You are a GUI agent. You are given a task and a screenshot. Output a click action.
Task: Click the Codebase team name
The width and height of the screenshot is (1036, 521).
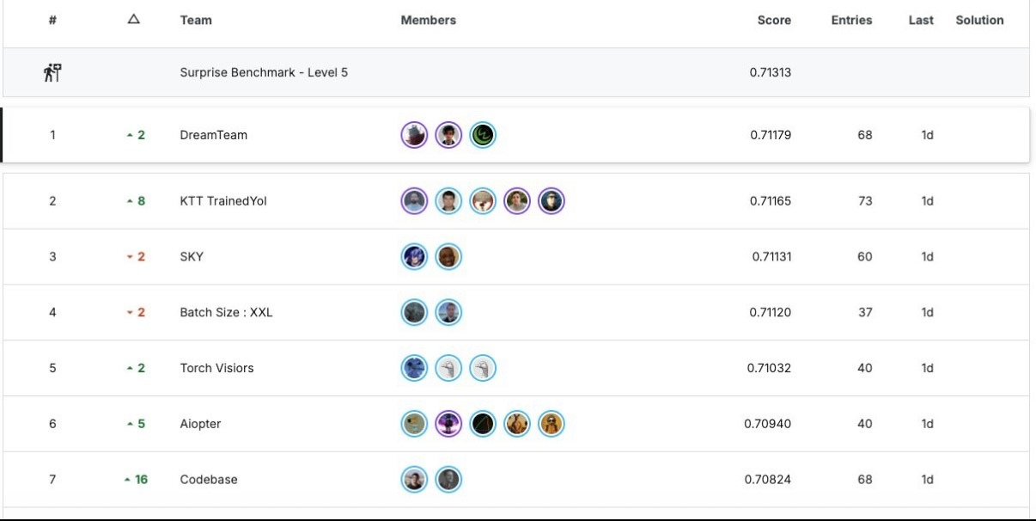(x=208, y=480)
